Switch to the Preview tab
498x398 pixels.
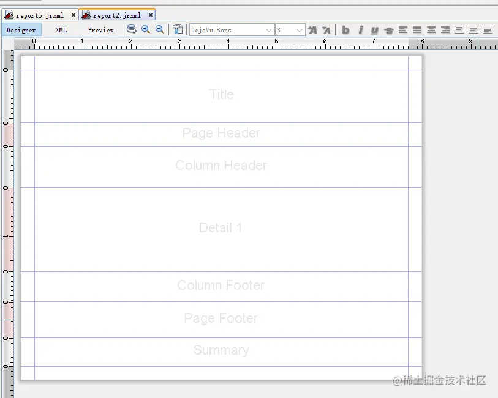tap(100, 29)
